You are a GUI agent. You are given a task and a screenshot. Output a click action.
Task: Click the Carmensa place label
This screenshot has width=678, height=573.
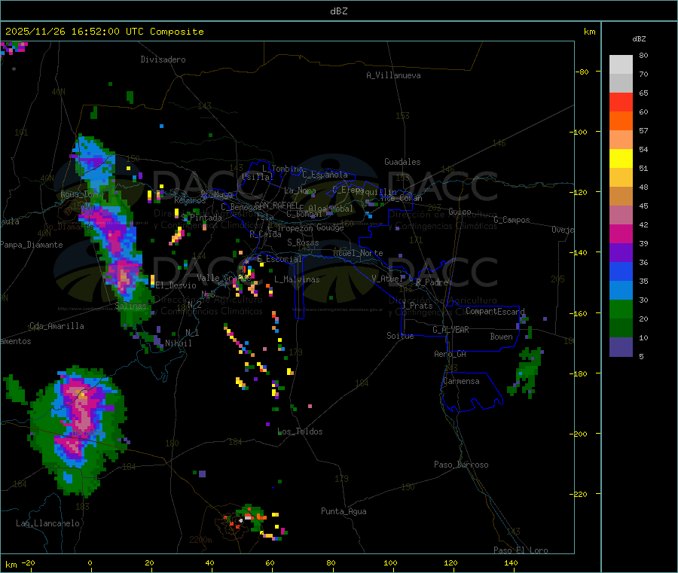[x=461, y=381]
